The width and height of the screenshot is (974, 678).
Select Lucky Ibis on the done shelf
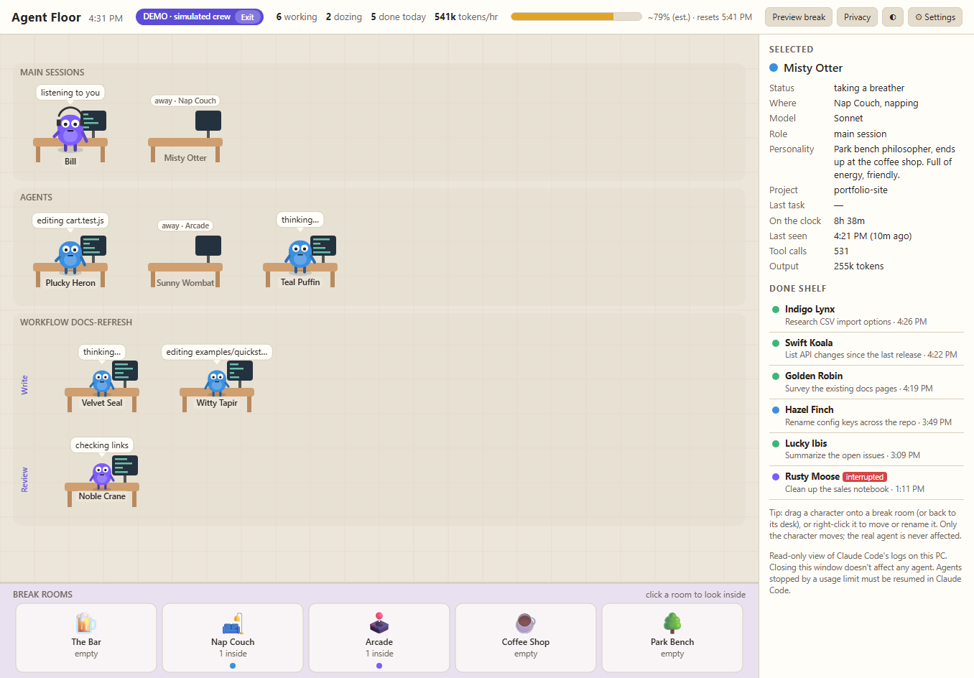coord(866,449)
